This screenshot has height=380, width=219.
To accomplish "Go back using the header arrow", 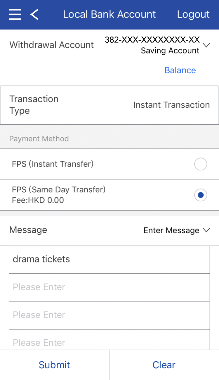I will 34,14.
